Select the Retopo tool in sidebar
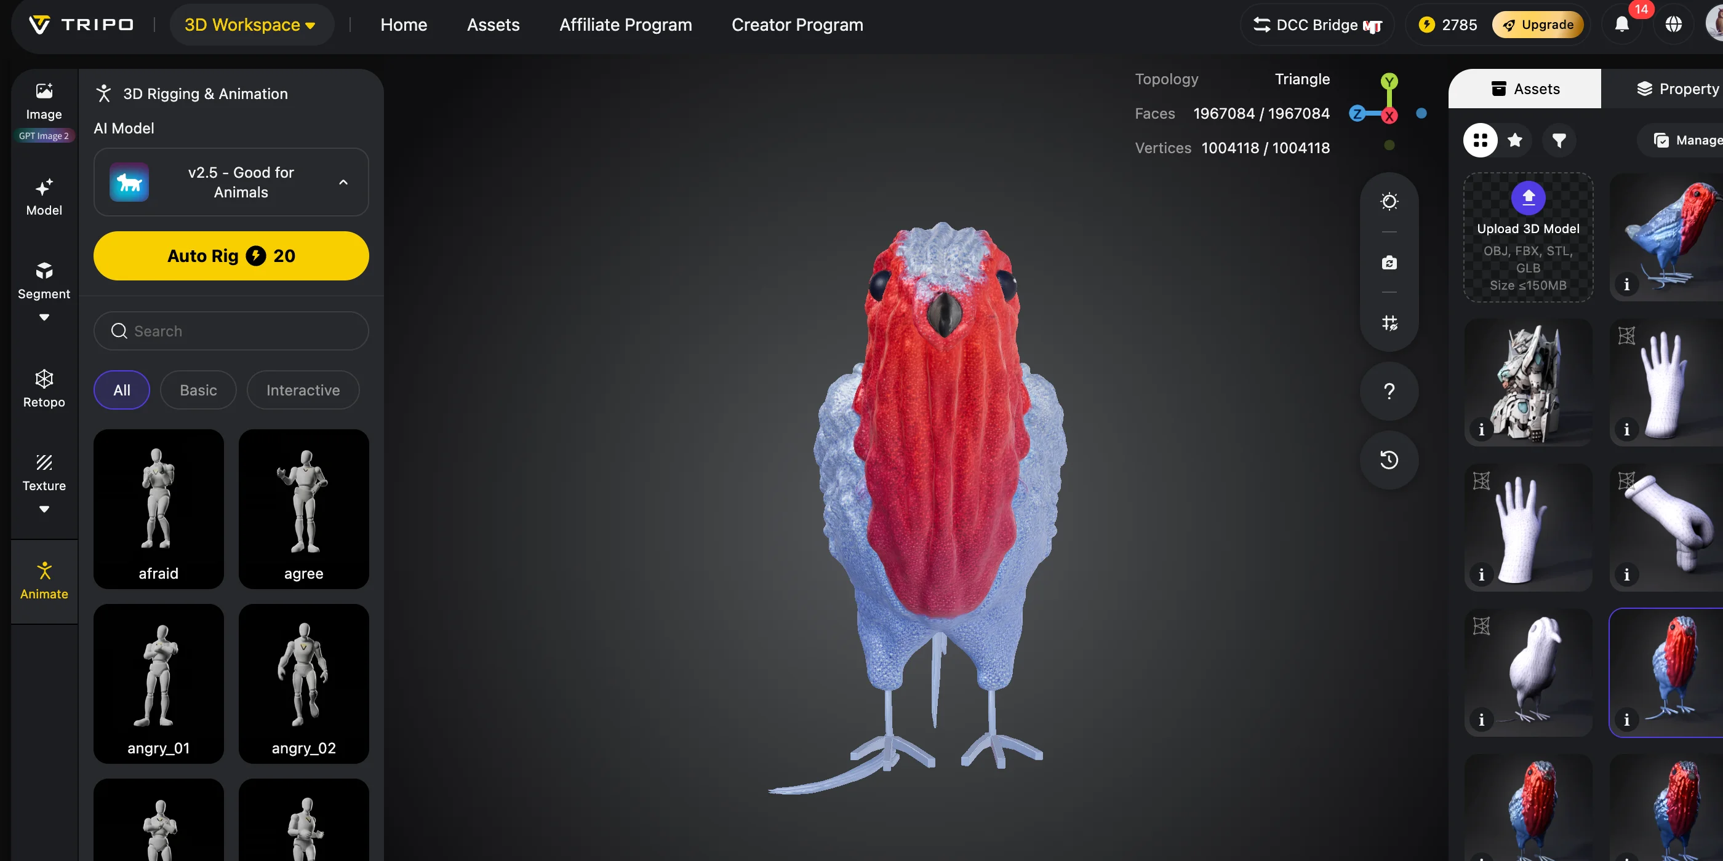Viewport: 1723px width, 861px height. tap(44, 389)
